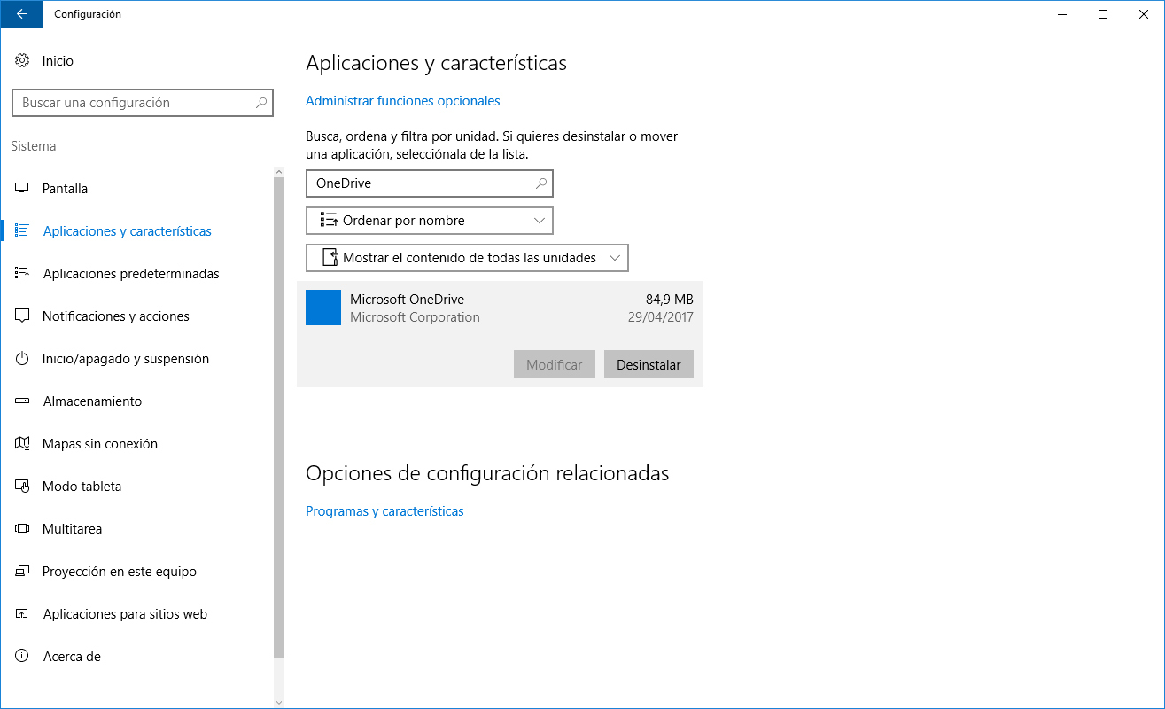This screenshot has width=1165, height=709.
Task: Click the Inicio gear icon
Action: tap(22, 61)
